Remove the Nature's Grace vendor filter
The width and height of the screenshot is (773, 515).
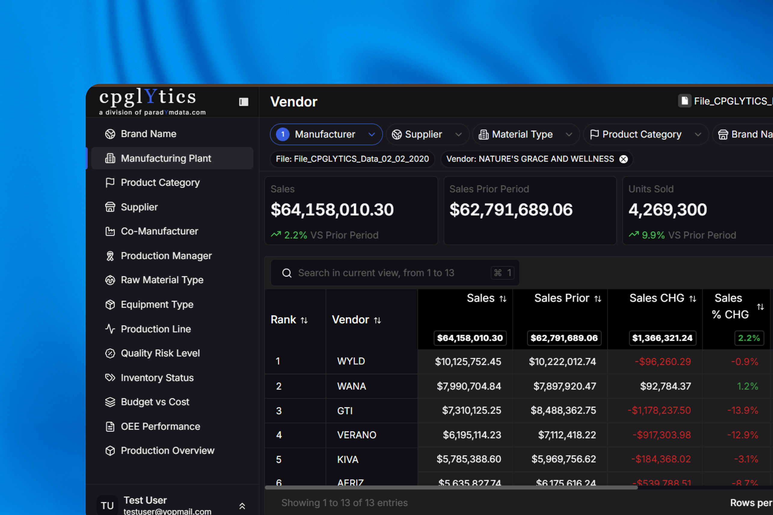[623, 159]
